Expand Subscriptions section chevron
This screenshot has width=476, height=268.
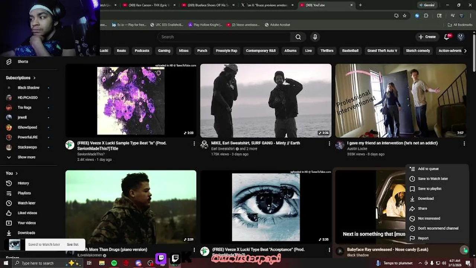pyautogui.click(x=35, y=78)
